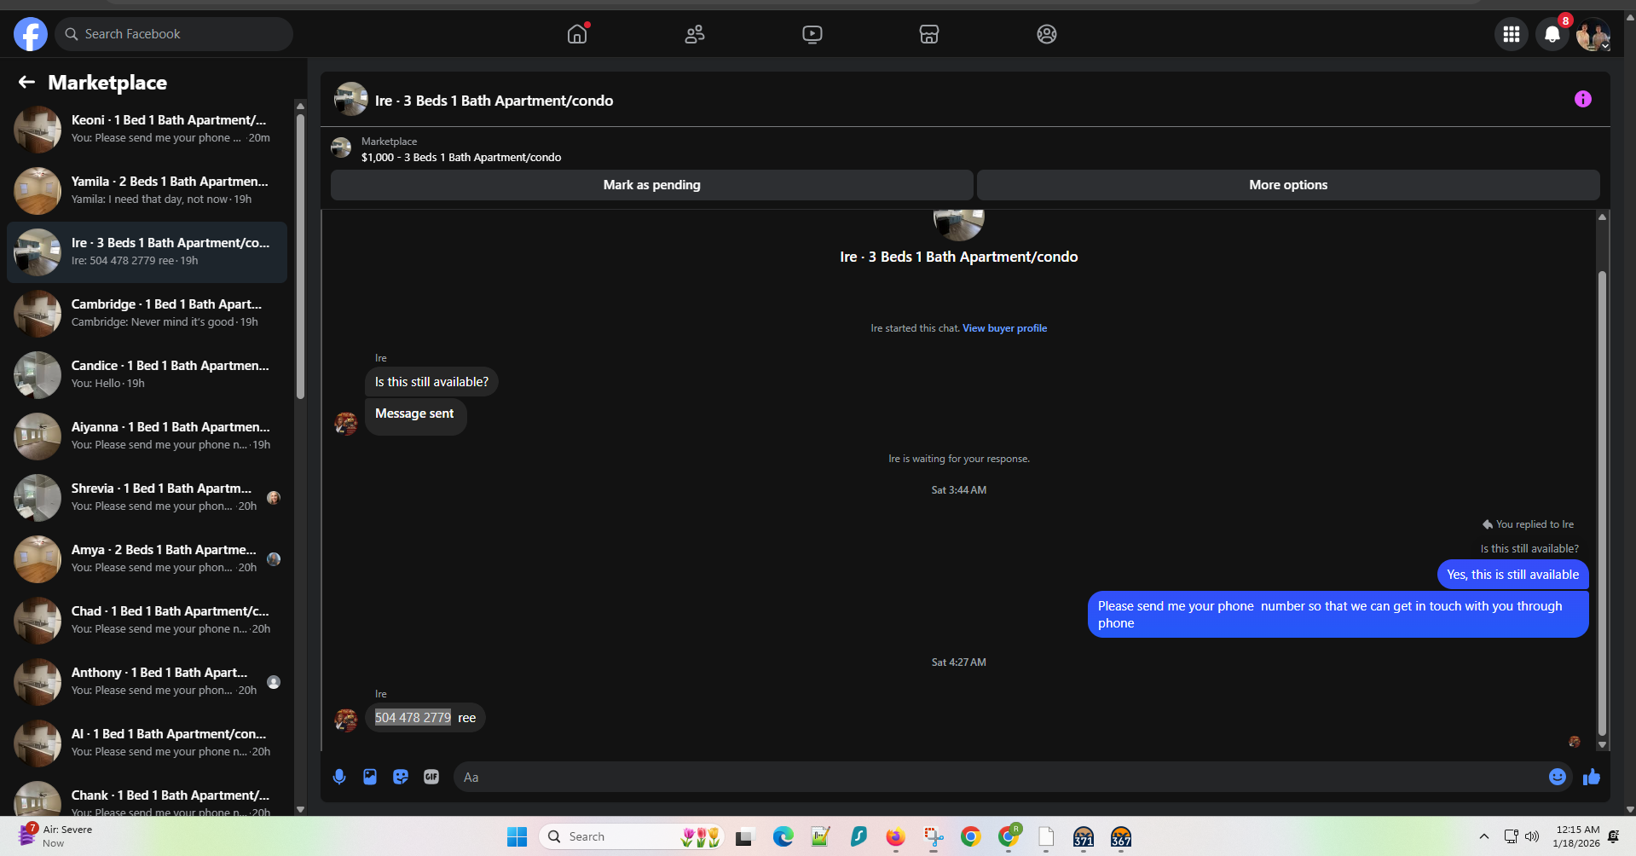The image size is (1636, 856).
Task: Click the $1,000 3 Beds listing link
Action: point(461,157)
